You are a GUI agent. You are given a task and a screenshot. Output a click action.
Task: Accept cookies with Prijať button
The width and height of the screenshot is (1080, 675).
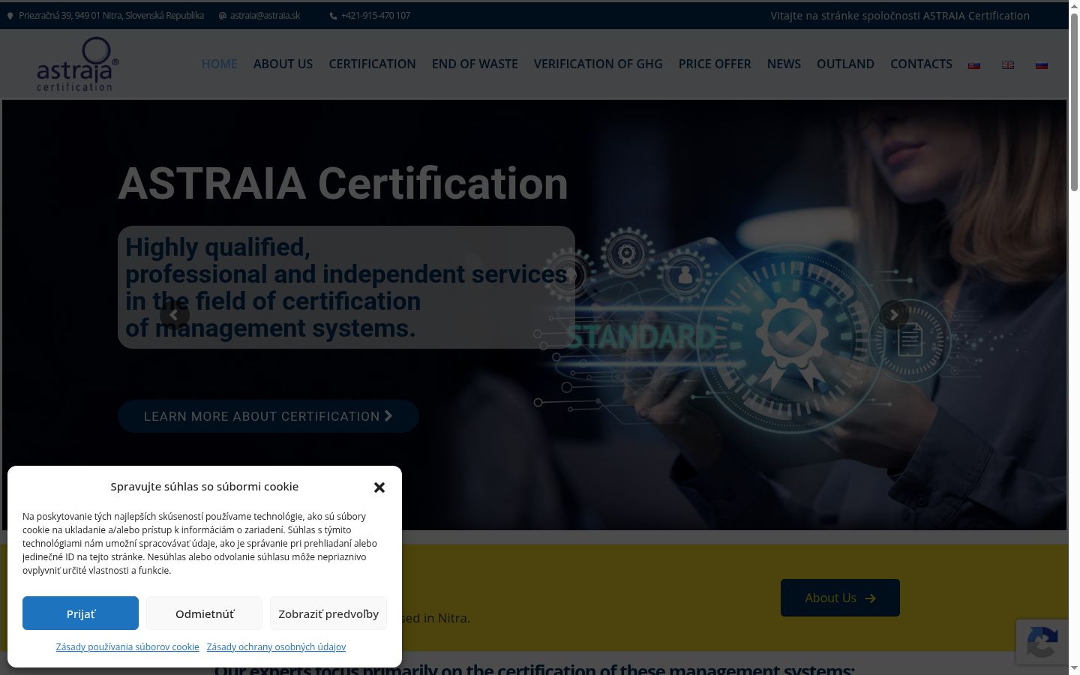[x=80, y=613]
